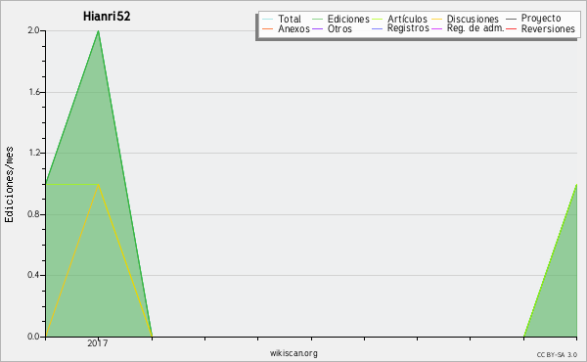
Task: Click the 0.0 y-axis value
Action: pos(33,337)
